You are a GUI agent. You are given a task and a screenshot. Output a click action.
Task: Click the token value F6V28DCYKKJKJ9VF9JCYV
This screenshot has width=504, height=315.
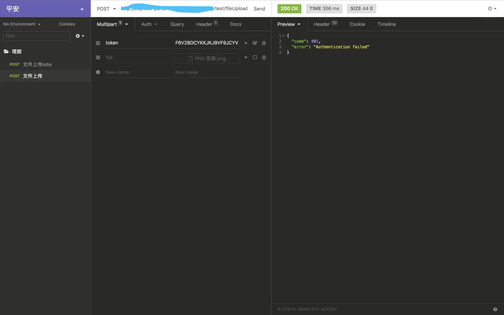pyautogui.click(x=207, y=43)
